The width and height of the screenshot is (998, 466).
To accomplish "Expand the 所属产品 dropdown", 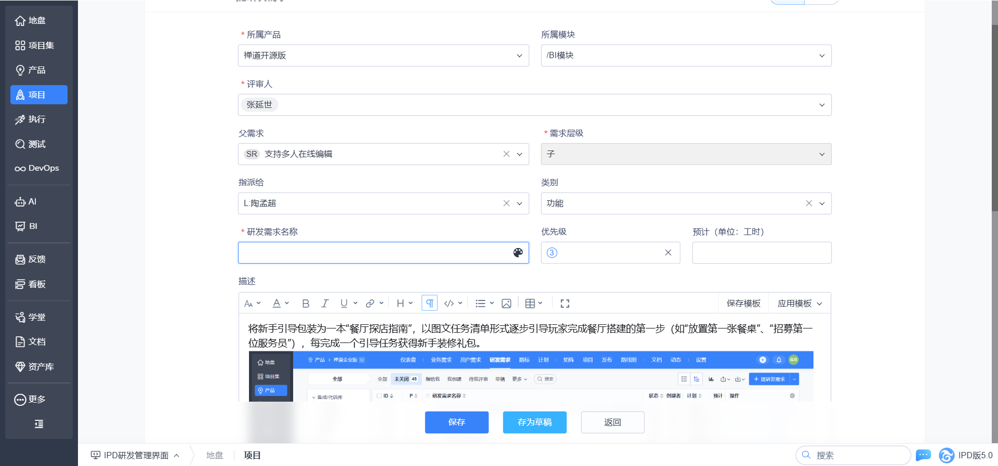I will (384, 56).
